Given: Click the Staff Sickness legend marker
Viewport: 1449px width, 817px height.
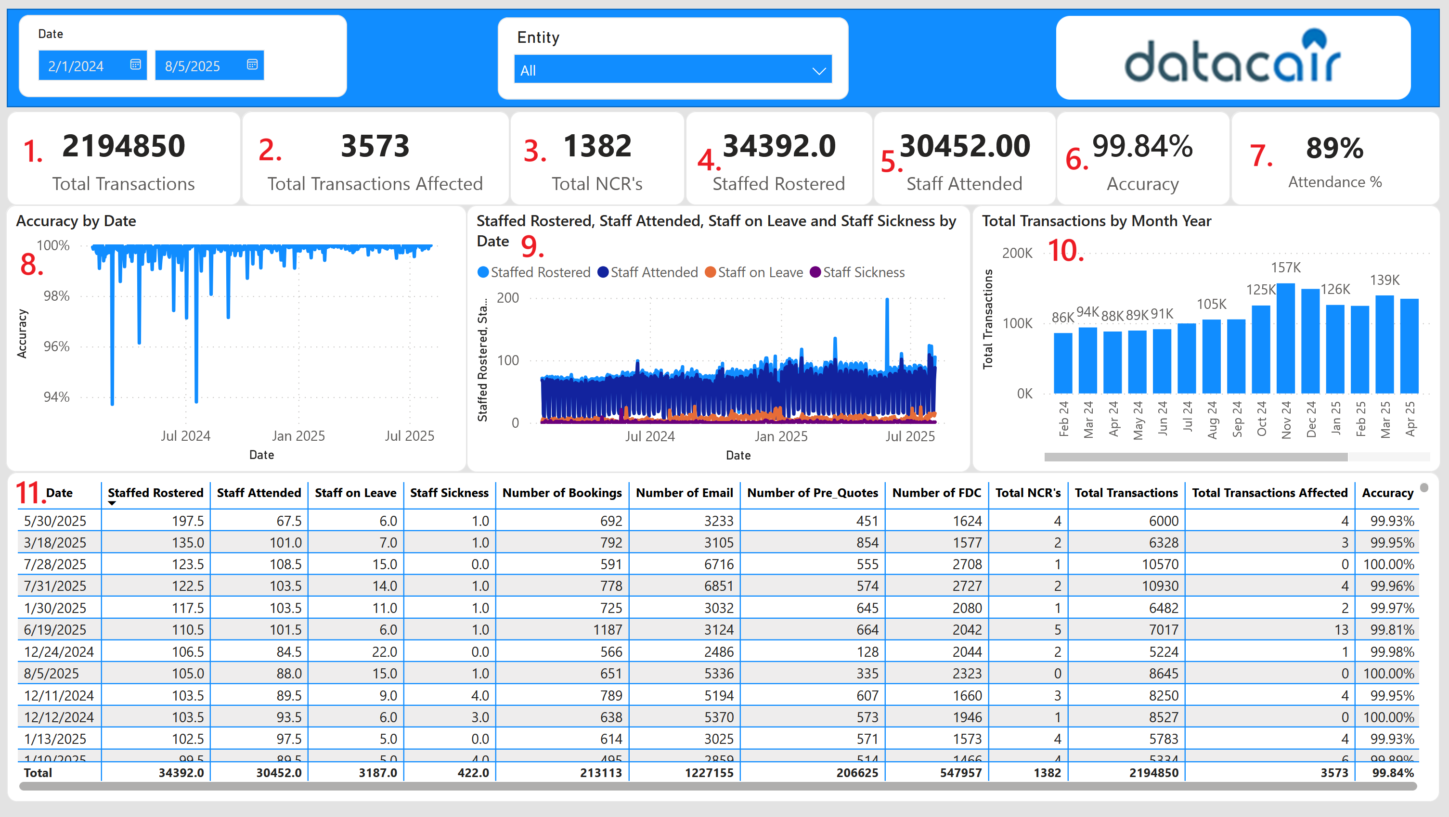Looking at the screenshot, I should click(x=815, y=272).
